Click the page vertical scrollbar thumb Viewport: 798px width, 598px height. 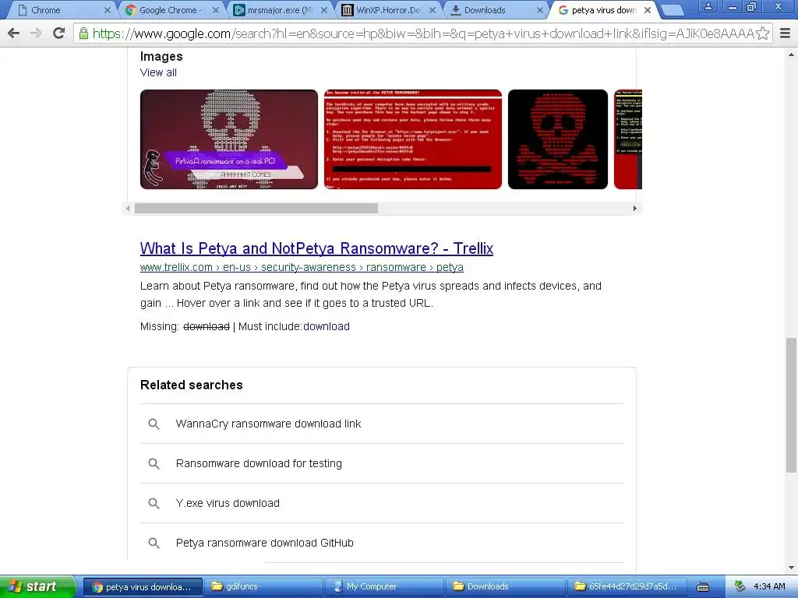(791, 405)
